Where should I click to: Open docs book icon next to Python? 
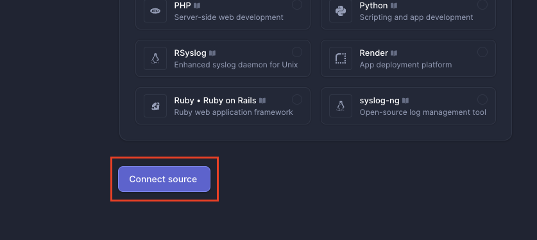click(394, 6)
